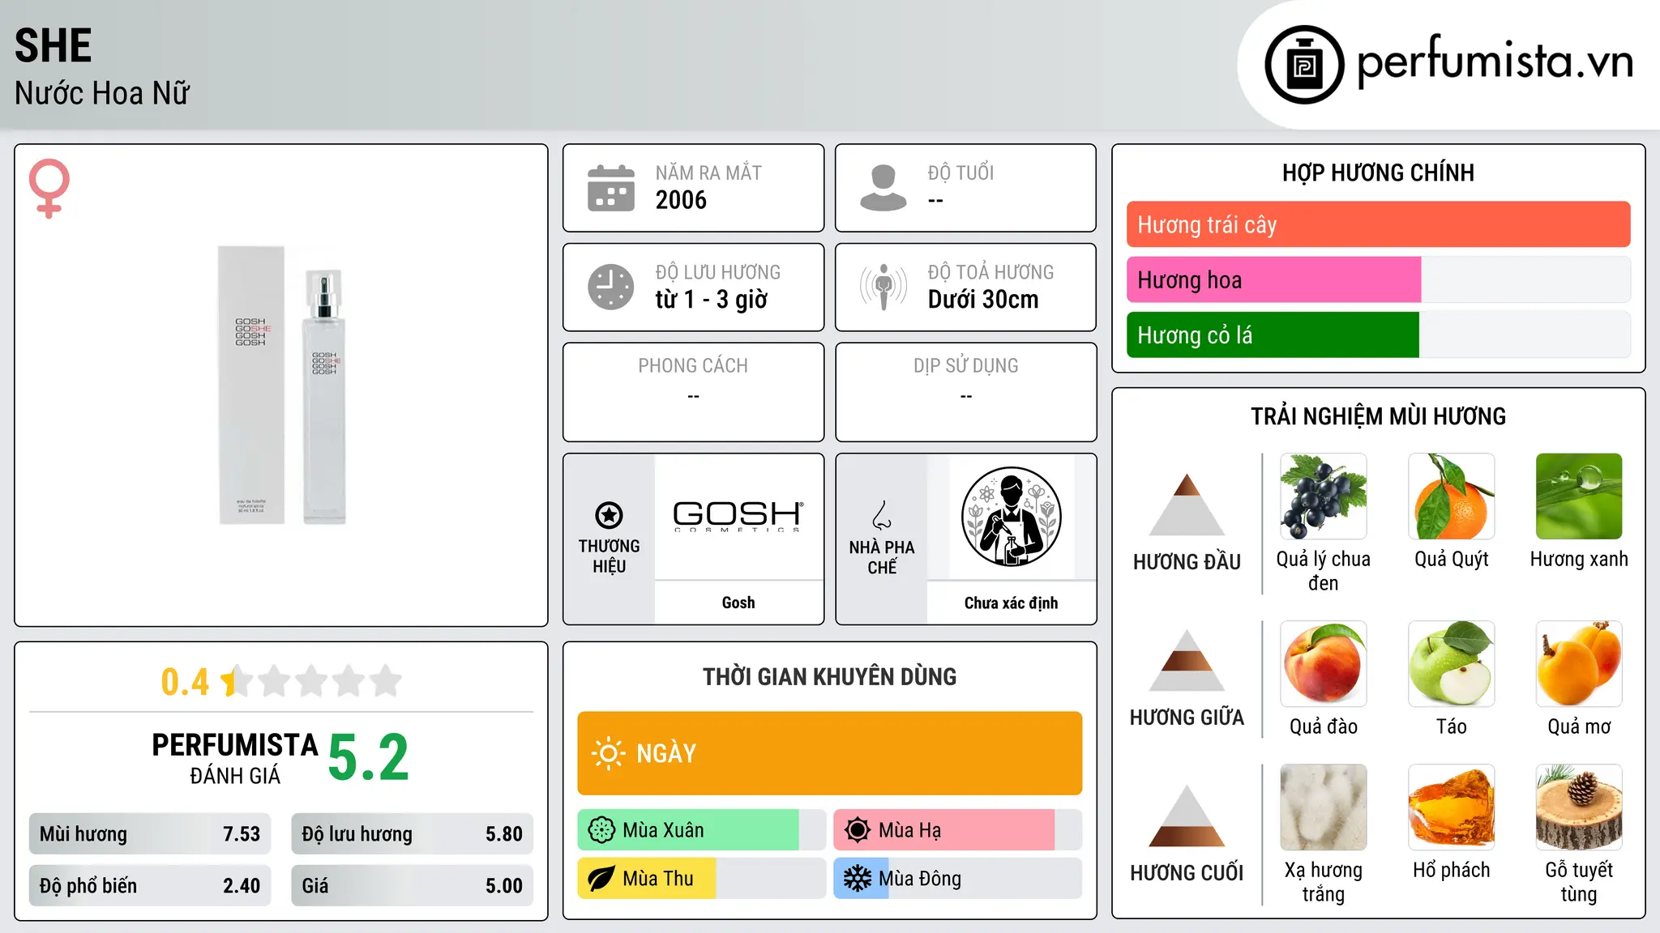Open the Gỗ tuyết tùng note image

pyautogui.click(x=1579, y=807)
